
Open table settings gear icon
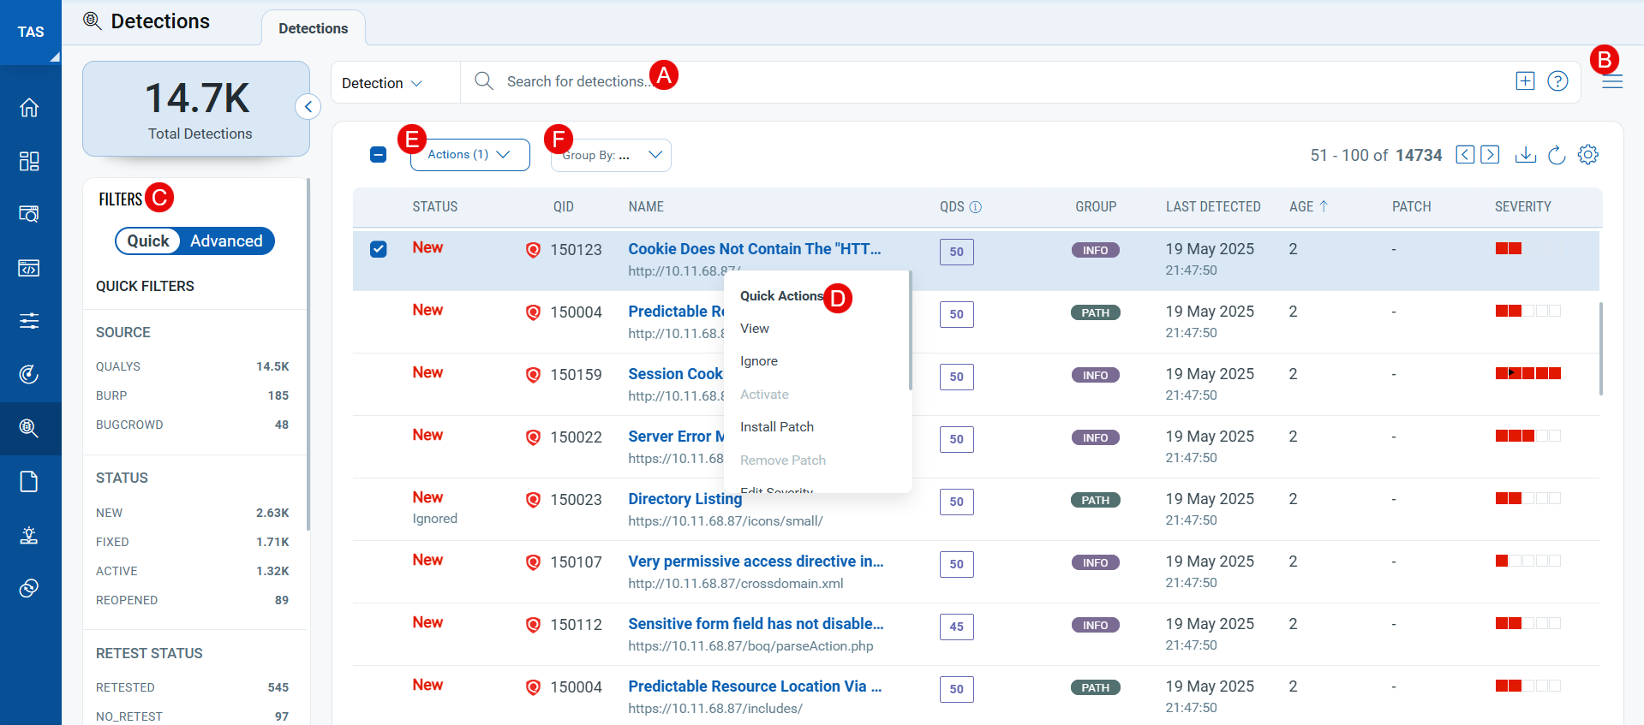click(1588, 155)
